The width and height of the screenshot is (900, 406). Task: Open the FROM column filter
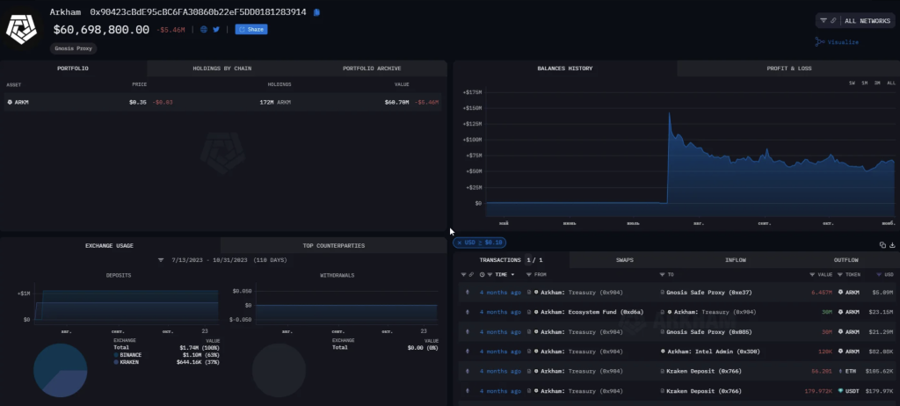point(529,275)
